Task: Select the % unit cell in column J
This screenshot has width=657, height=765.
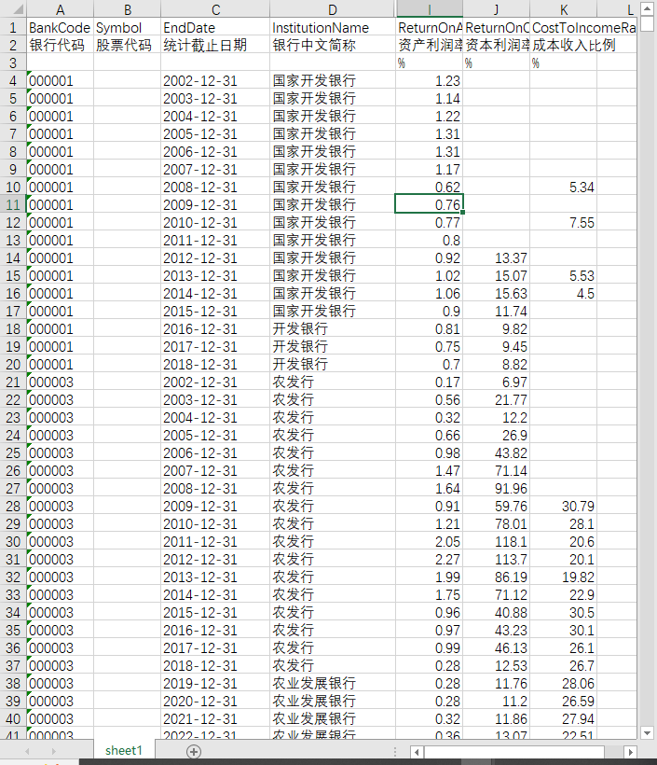Action: coord(496,63)
